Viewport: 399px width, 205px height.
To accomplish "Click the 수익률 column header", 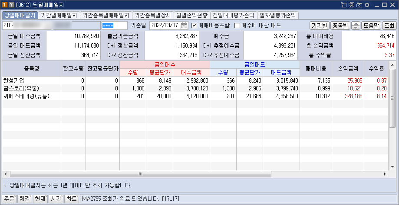I will click(x=376, y=68).
